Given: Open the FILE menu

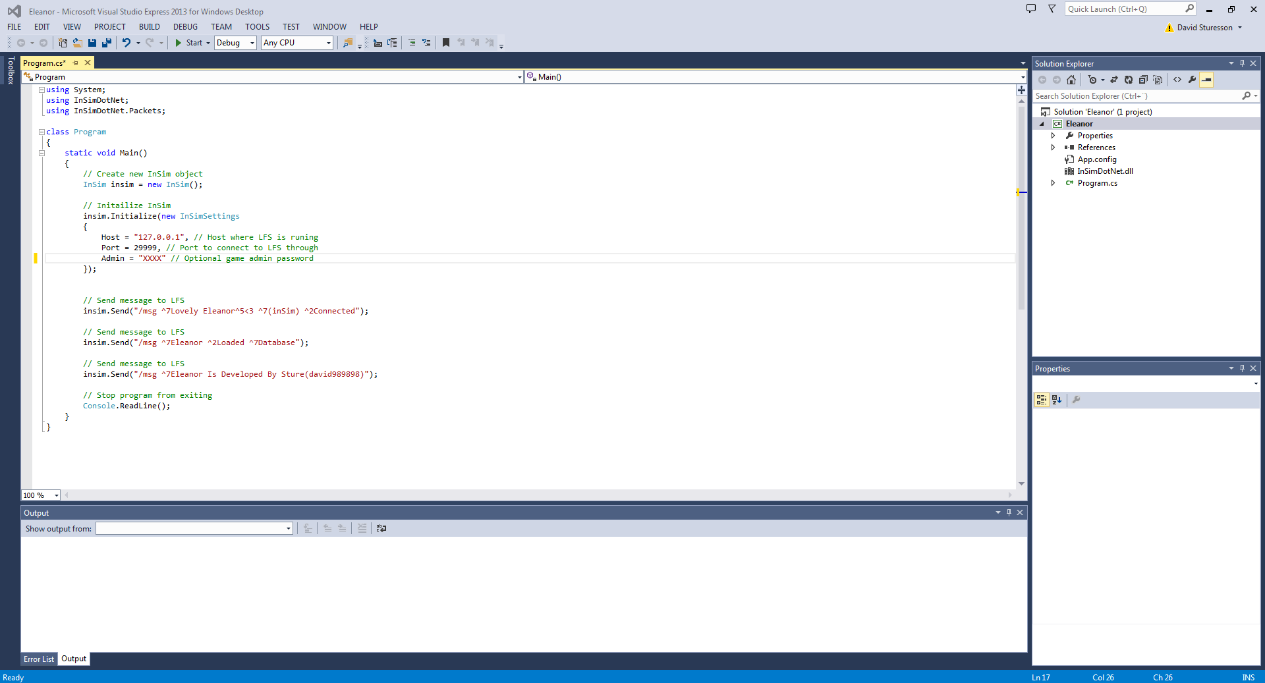Looking at the screenshot, I should coord(14,27).
